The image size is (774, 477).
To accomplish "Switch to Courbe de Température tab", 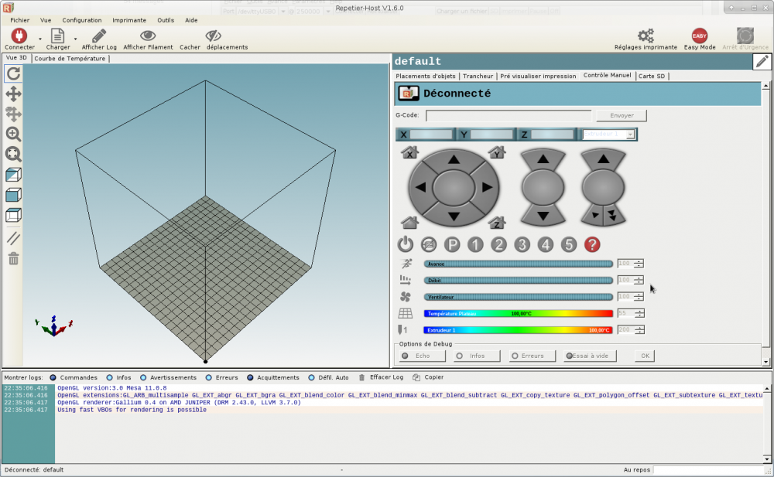I will click(70, 58).
